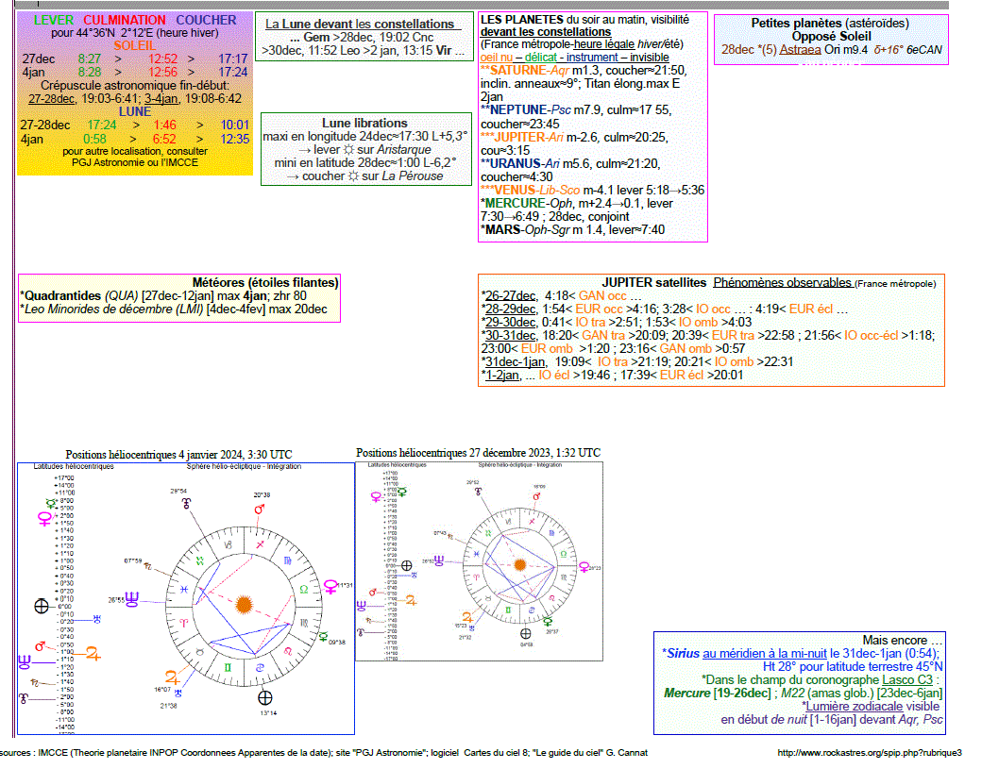Open the 31dec-1jan Jupiter satellites entry

click(x=516, y=361)
